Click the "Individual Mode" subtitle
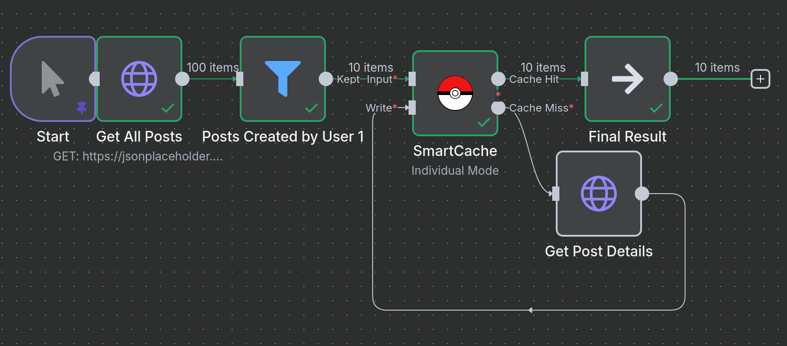787x346 pixels. tap(455, 171)
